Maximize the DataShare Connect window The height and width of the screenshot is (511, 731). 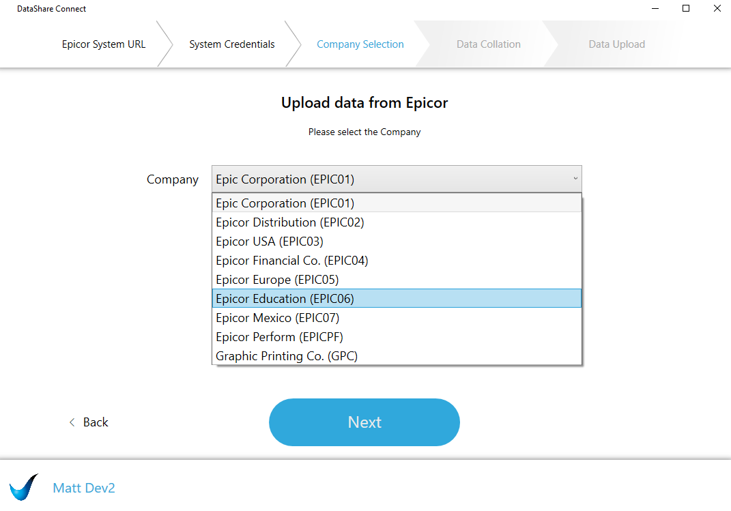pos(686,8)
